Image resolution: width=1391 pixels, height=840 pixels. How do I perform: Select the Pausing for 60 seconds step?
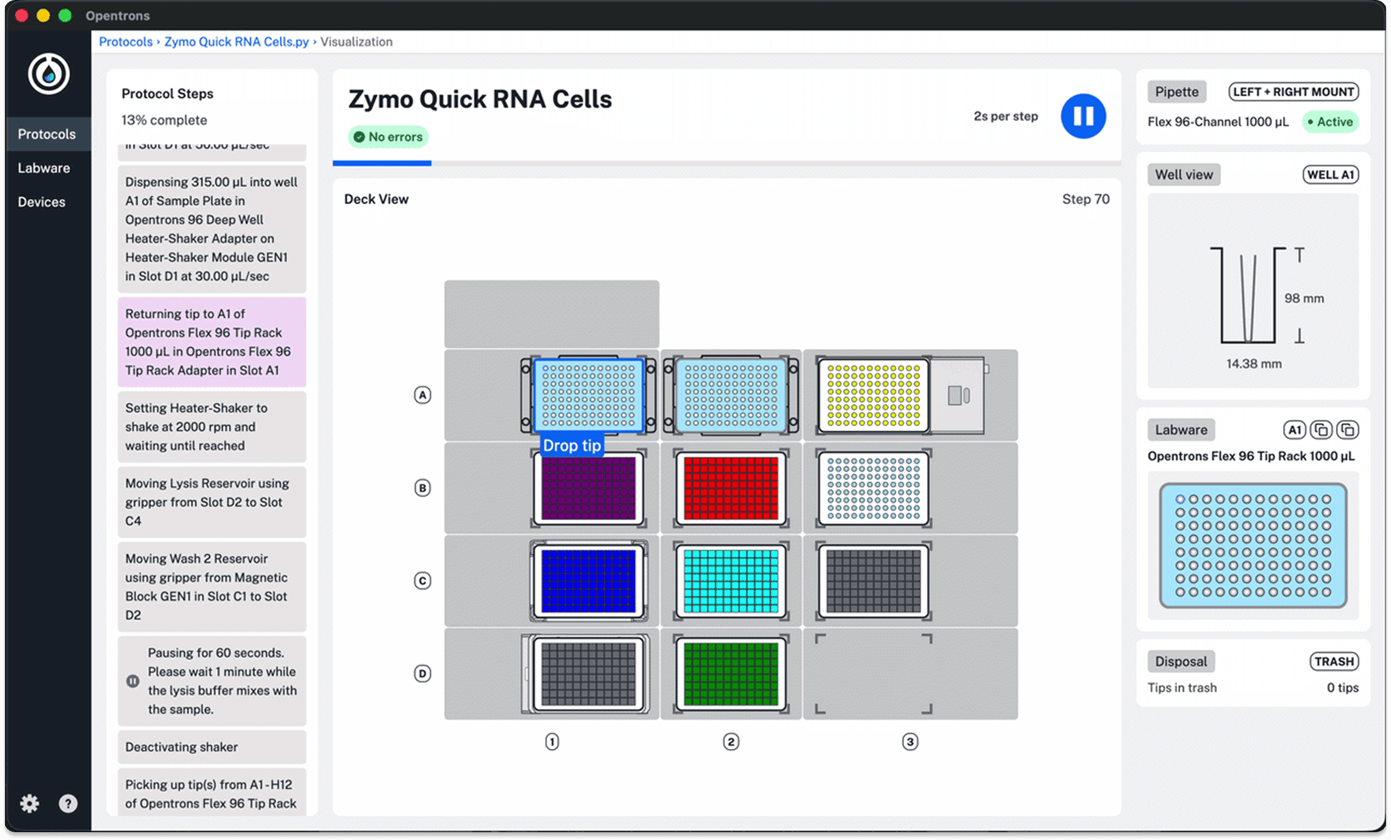click(x=212, y=681)
